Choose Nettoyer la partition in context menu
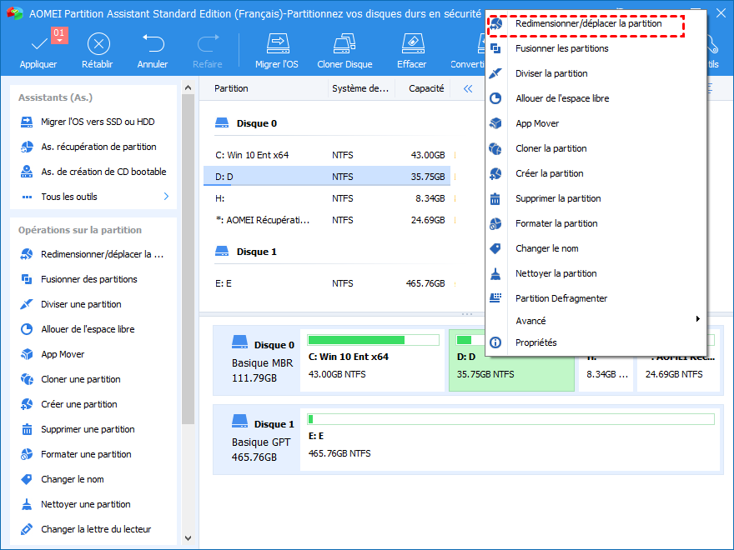This screenshot has height=550, width=734. click(x=596, y=273)
